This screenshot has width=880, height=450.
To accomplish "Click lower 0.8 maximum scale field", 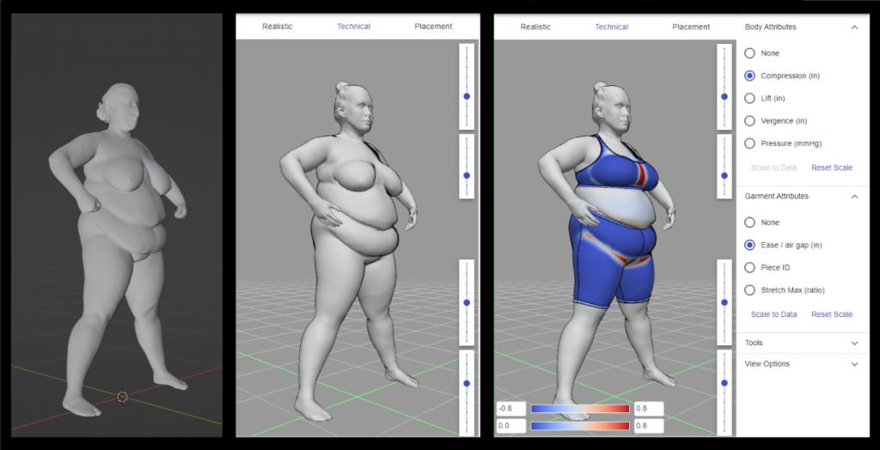I will tap(650, 427).
